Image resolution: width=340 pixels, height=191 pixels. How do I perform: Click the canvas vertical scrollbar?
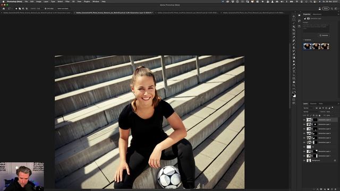pos(290,76)
